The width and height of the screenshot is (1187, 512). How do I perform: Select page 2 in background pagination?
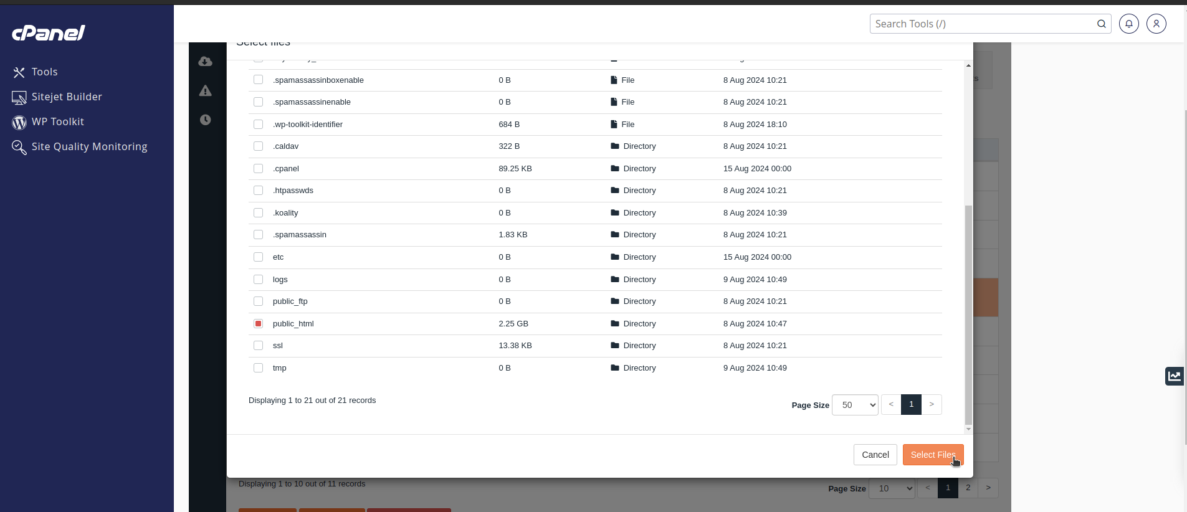[x=968, y=488]
